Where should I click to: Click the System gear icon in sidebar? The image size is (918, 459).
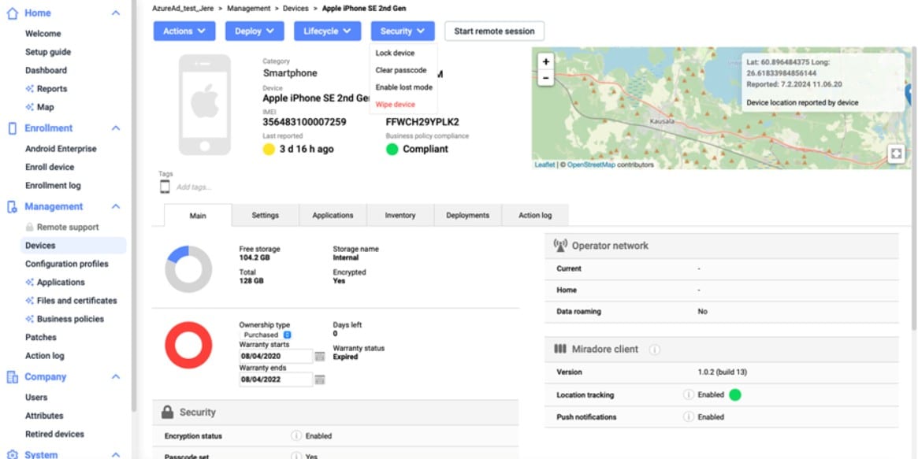(x=13, y=454)
